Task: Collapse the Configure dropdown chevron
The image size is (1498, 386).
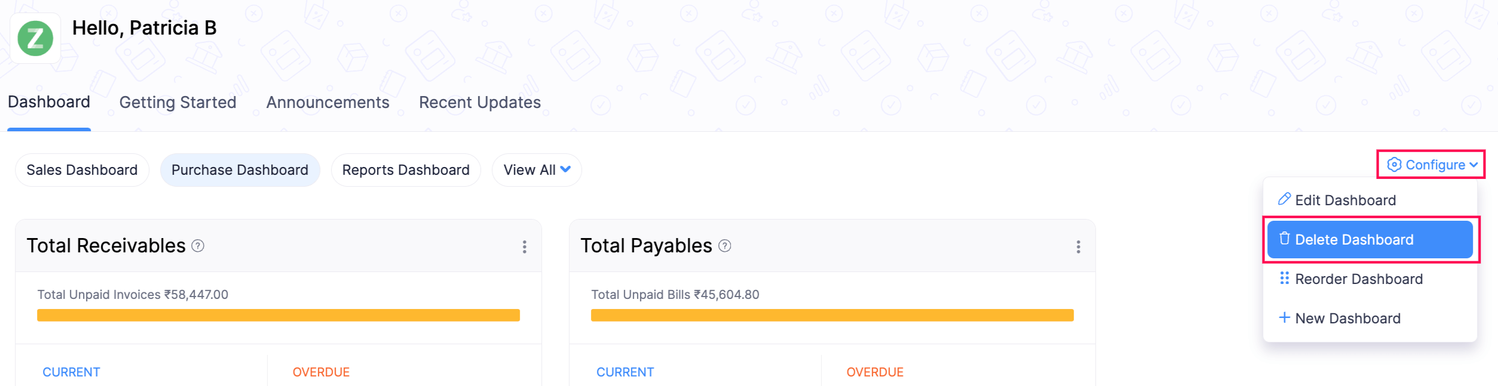Action: click(1474, 165)
